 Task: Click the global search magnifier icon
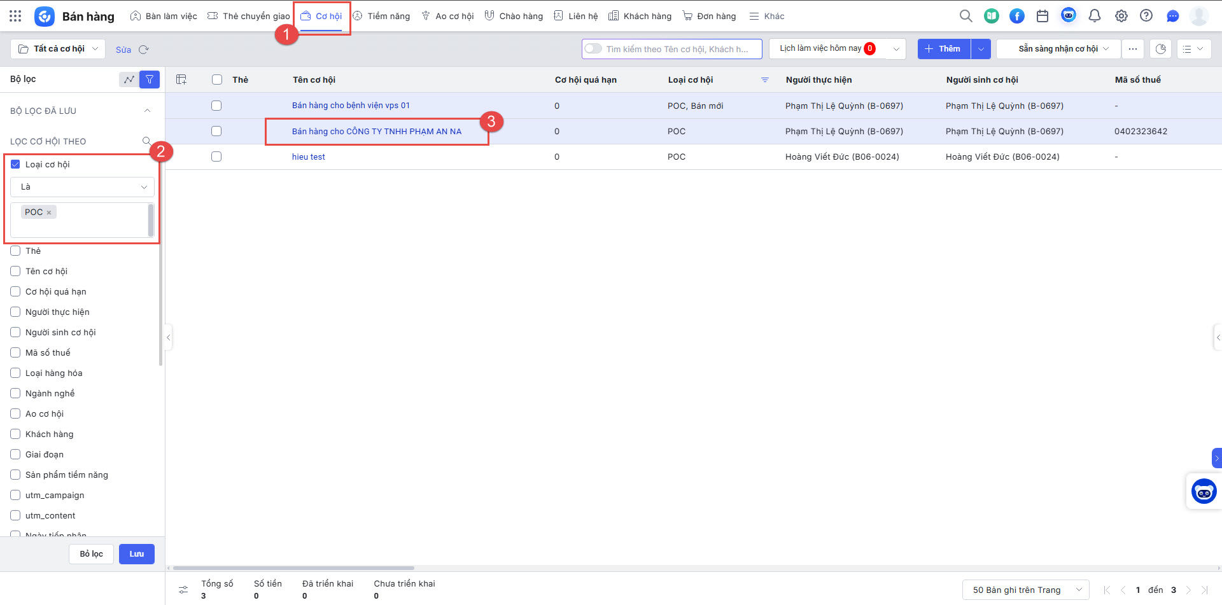click(966, 16)
